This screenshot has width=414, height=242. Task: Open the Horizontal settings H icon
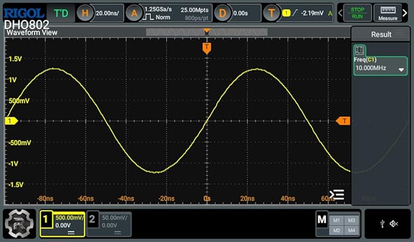[x=85, y=13]
